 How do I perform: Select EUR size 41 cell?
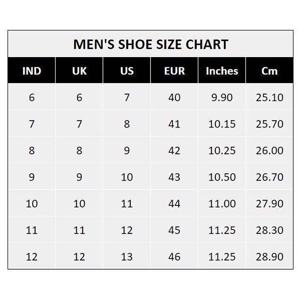coord(174,124)
